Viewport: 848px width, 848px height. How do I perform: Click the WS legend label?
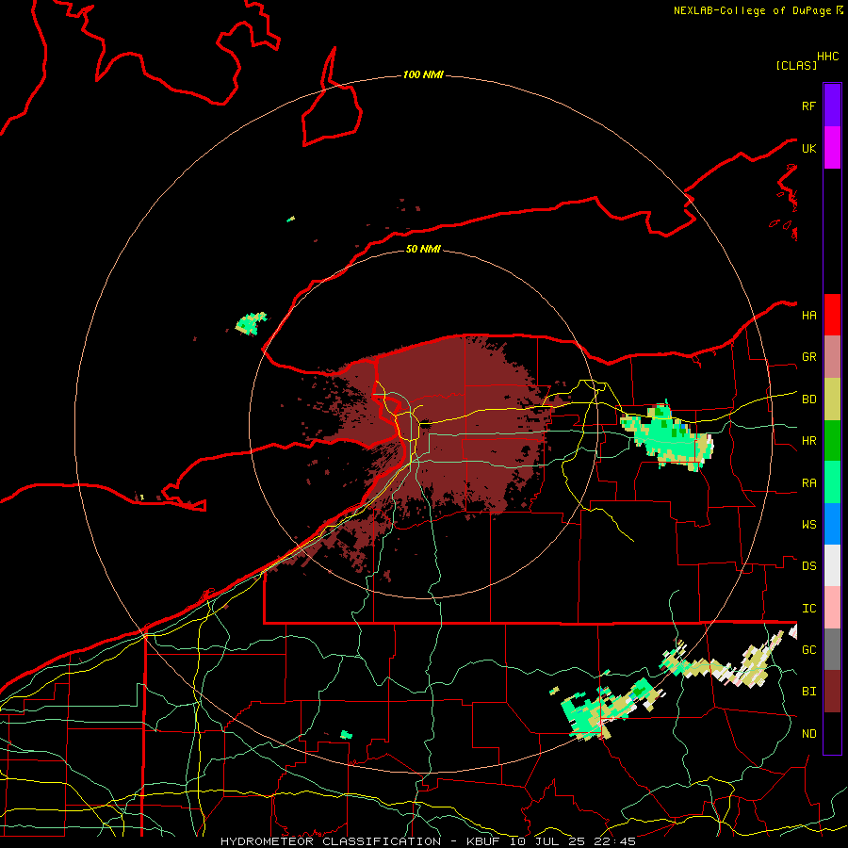(808, 525)
